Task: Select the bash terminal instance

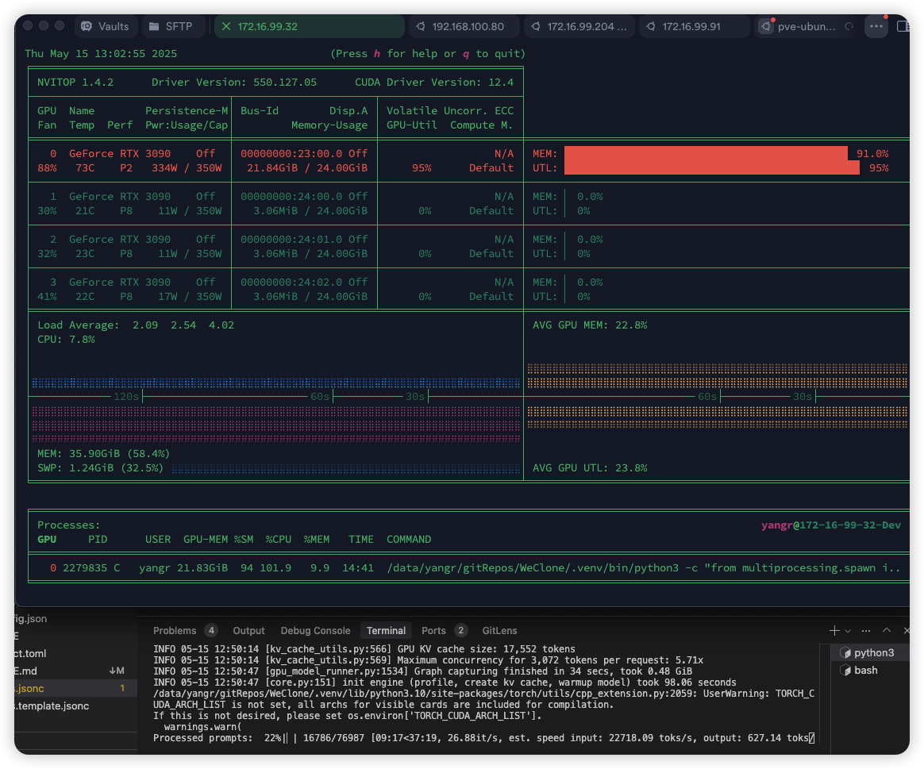Action: coord(865,671)
